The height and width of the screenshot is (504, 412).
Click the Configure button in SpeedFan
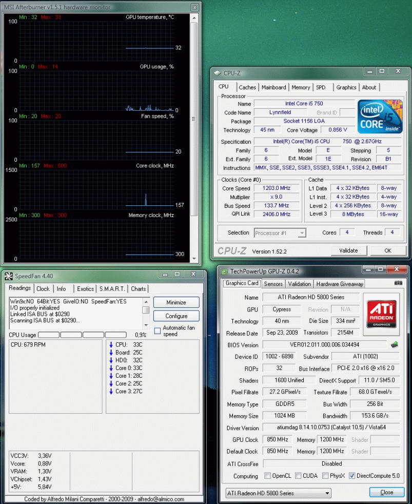[176, 316]
